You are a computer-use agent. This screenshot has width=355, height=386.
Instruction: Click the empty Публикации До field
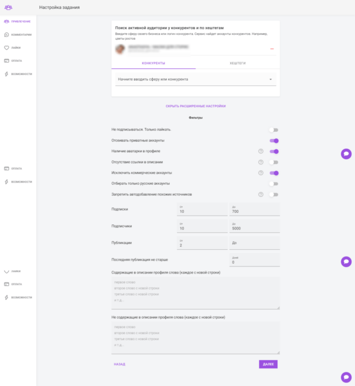tap(255, 243)
